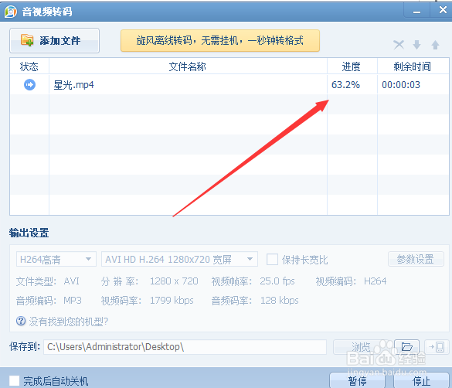This screenshot has width=452, height=388.
Task: Click the 剩余时间 column header
Action: (413, 66)
